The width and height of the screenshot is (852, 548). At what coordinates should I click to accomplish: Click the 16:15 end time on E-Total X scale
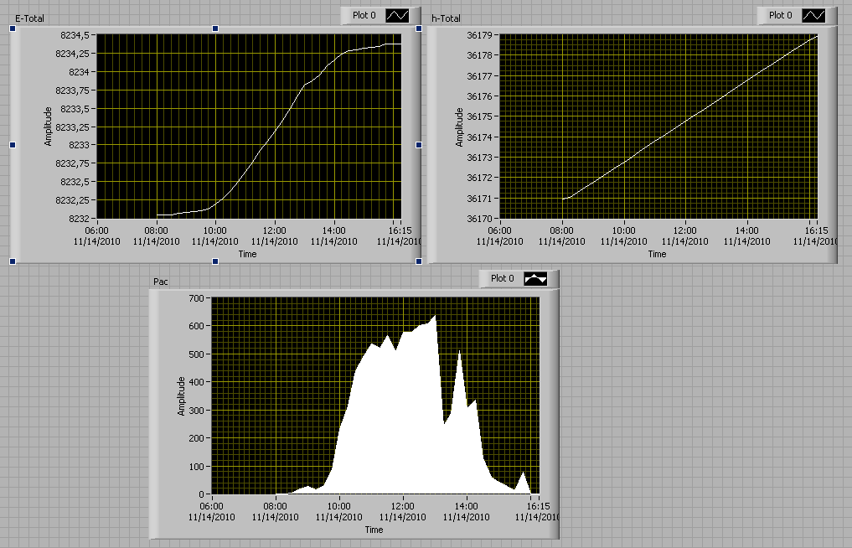coord(401,230)
